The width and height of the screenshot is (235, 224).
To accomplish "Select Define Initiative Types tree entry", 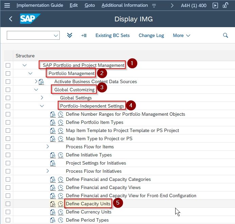I will pyautogui.click(x=89, y=155).
